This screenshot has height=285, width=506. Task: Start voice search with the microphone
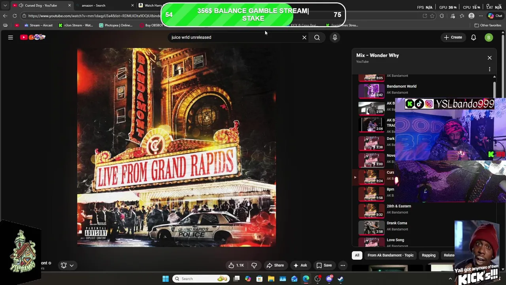point(335,37)
